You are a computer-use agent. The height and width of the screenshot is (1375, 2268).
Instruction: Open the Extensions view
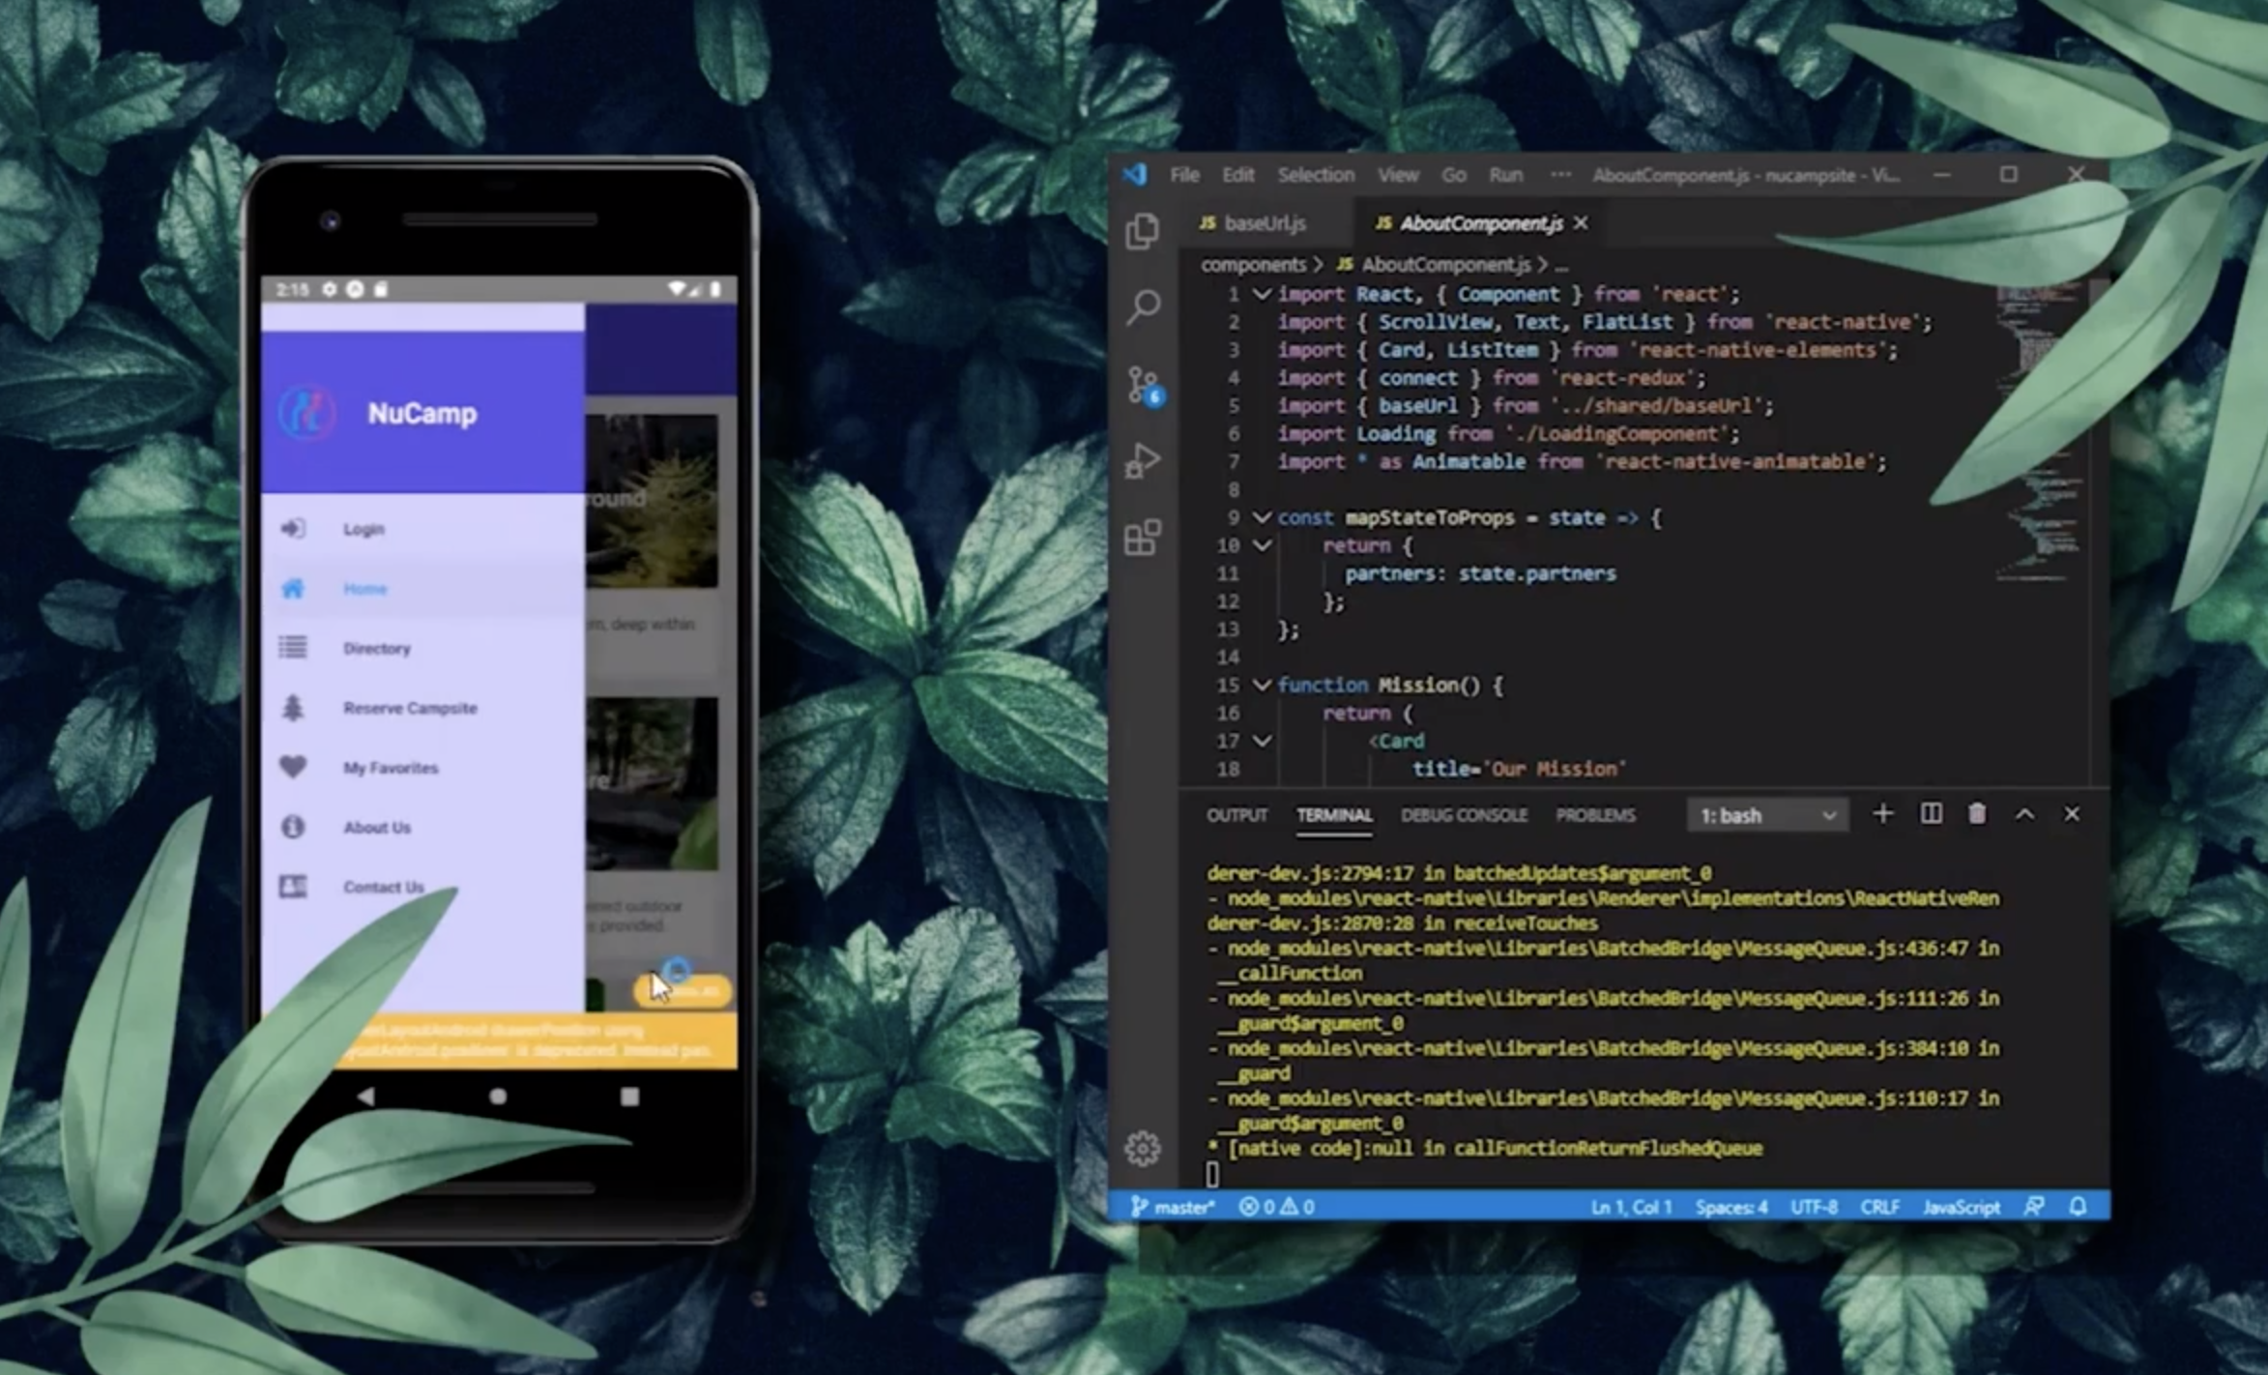pyautogui.click(x=1143, y=538)
